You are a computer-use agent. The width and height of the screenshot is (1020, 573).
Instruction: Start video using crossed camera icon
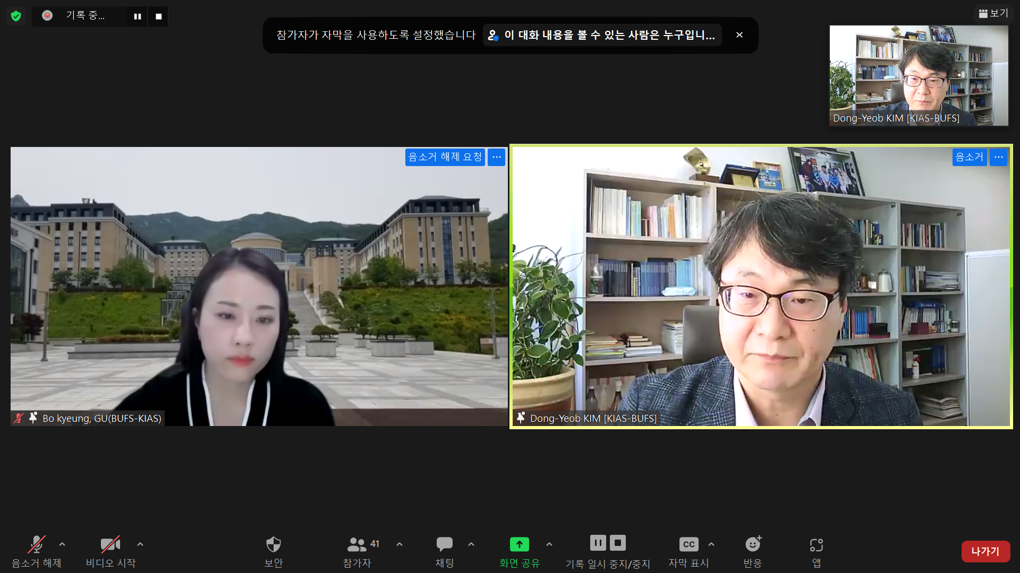[x=110, y=544]
